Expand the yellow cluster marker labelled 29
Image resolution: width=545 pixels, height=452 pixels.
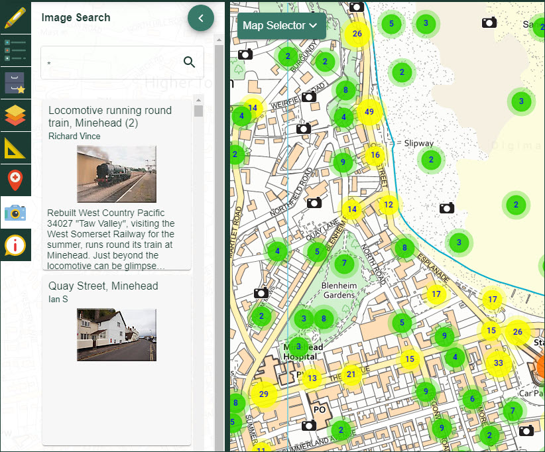coord(263,394)
